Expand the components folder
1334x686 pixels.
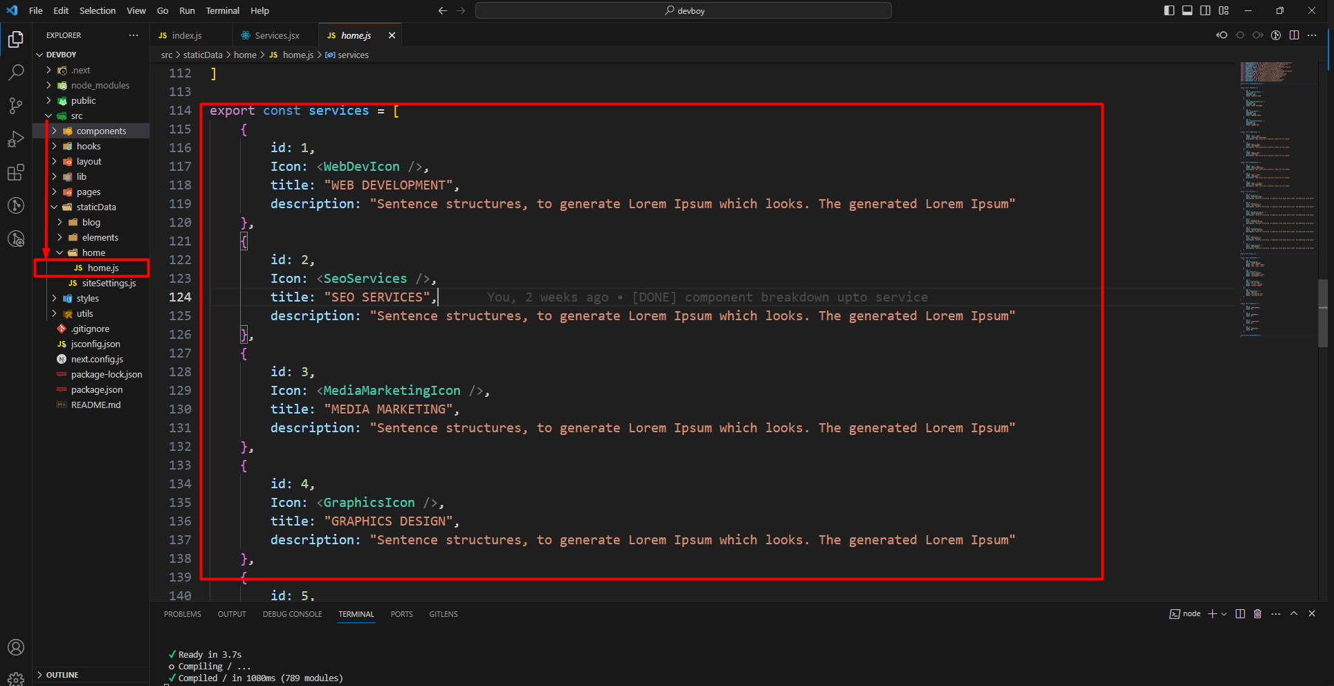[x=101, y=131]
